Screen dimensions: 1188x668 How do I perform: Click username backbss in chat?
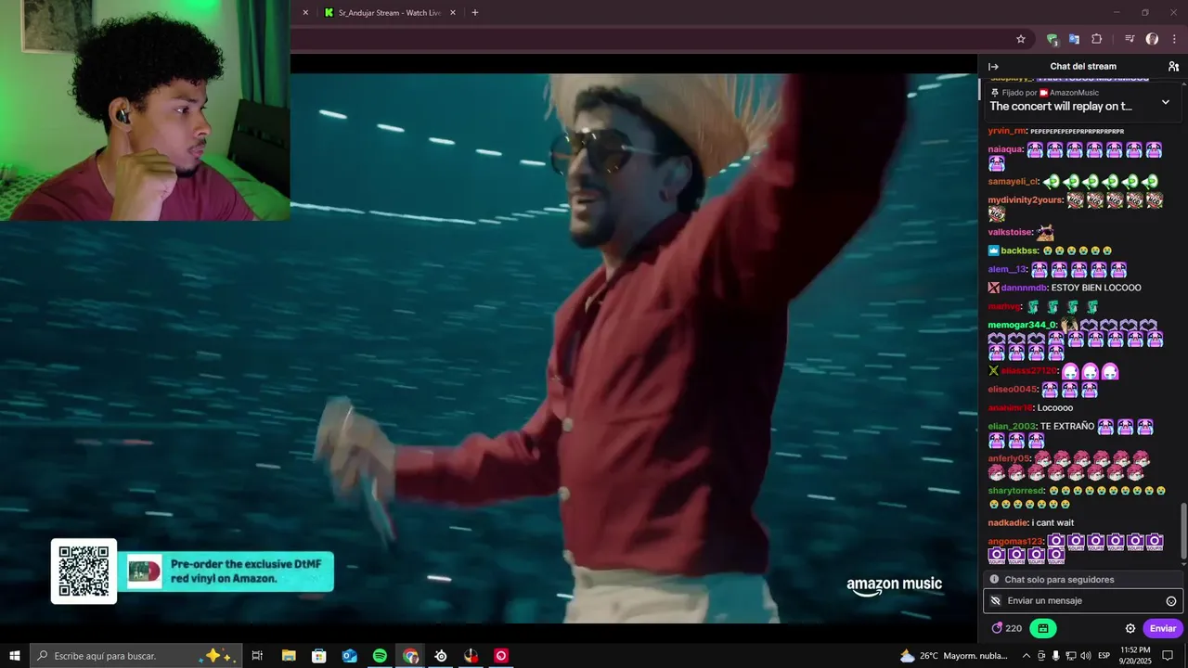1019,250
